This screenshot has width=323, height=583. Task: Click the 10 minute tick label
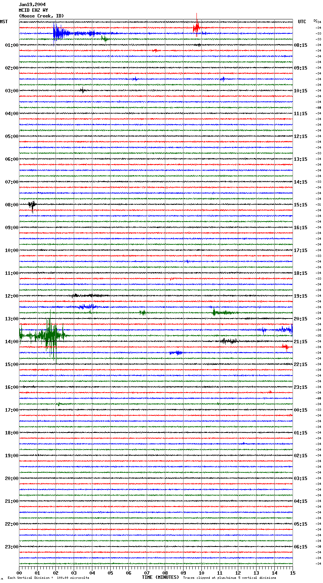tap(202, 573)
